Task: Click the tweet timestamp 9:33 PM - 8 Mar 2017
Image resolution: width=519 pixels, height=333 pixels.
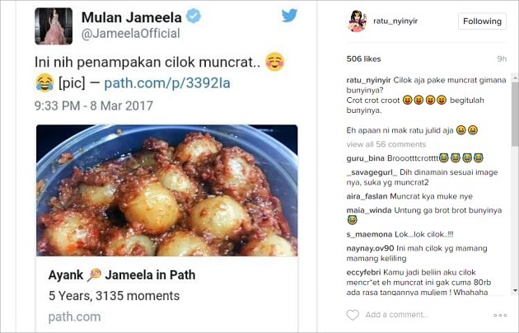Action: coord(94,106)
